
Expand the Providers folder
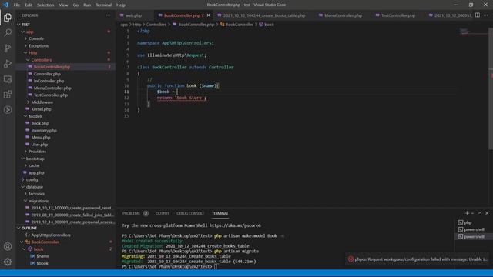click(x=37, y=152)
